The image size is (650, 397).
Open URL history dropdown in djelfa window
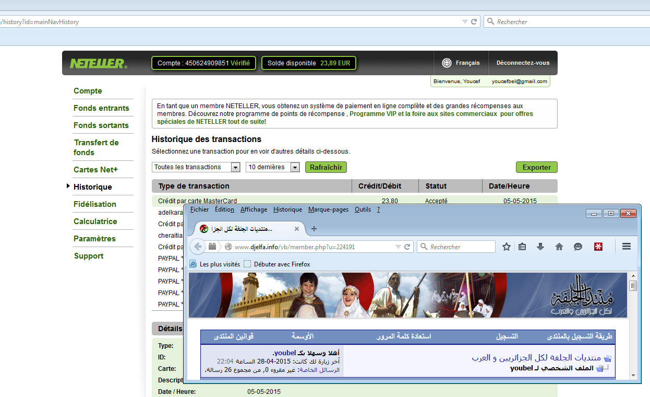(398, 247)
